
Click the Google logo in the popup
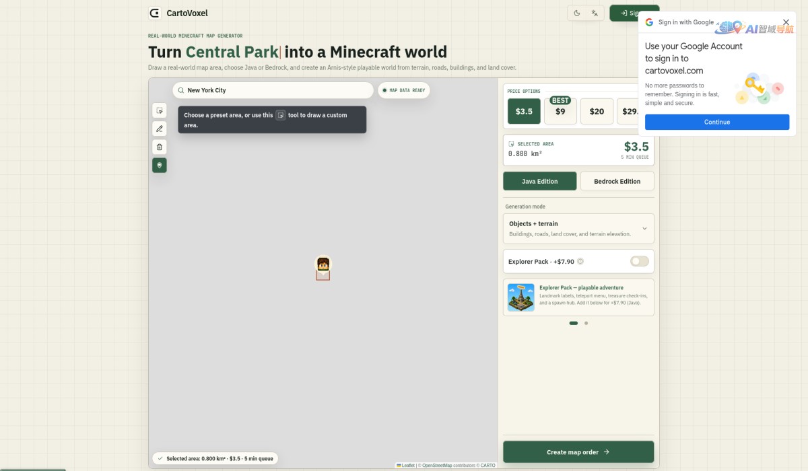649,22
